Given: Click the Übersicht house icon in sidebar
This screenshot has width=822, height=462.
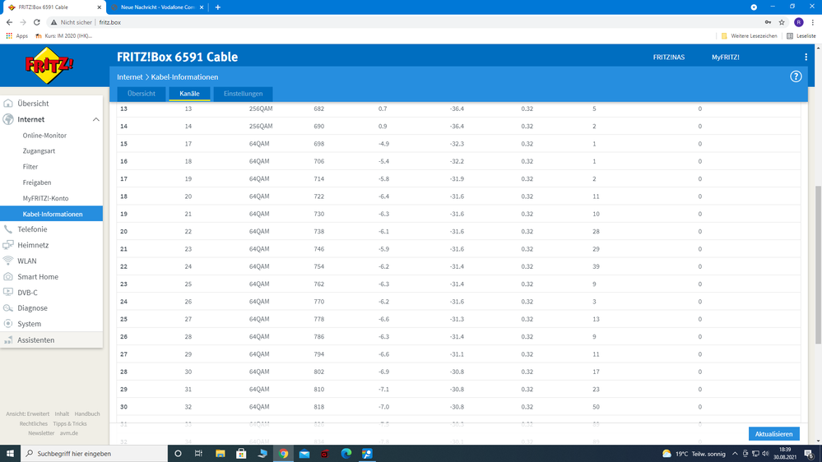Looking at the screenshot, I should pyautogui.click(x=8, y=104).
